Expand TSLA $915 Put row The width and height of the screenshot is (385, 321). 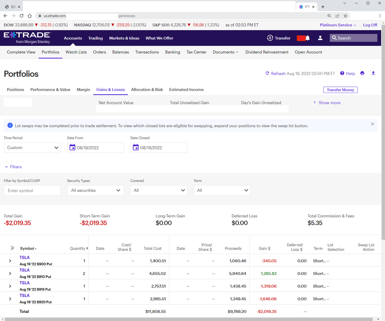10,286
